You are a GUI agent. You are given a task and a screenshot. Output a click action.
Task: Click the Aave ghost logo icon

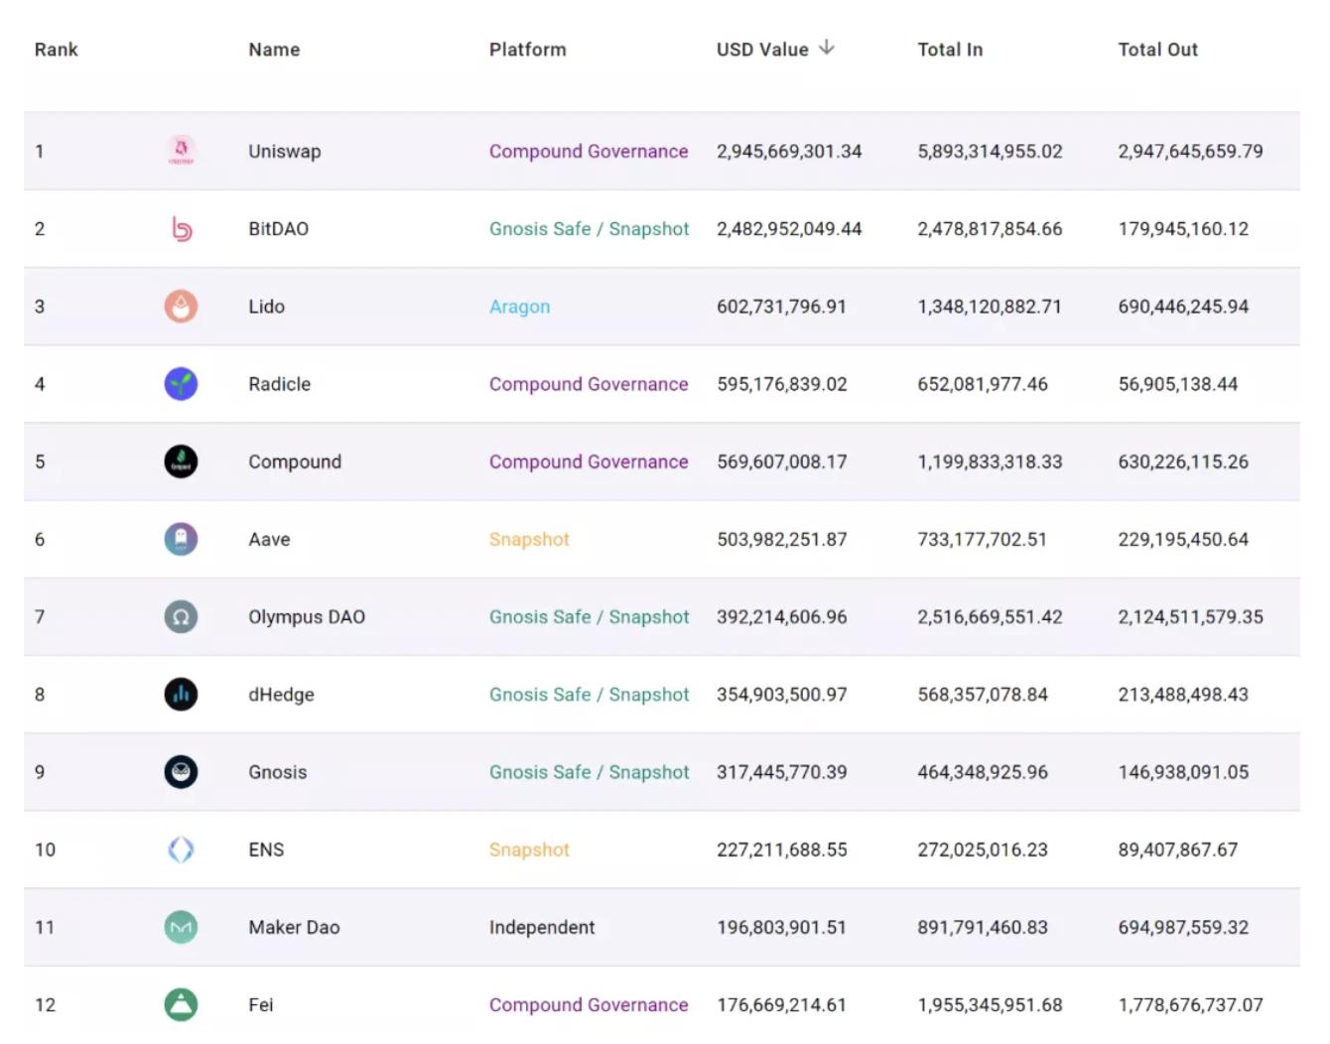tap(181, 540)
